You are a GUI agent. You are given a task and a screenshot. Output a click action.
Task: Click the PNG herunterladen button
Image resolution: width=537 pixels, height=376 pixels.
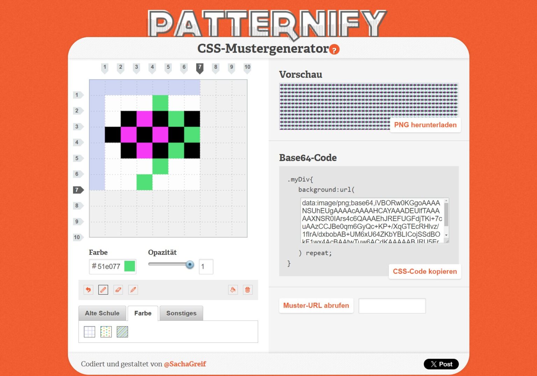[425, 125]
